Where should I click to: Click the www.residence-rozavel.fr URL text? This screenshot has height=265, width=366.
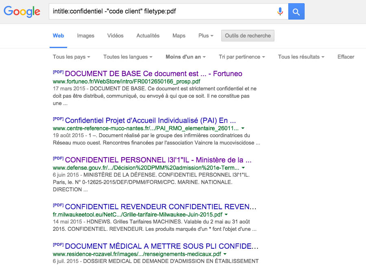tap(137, 254)
